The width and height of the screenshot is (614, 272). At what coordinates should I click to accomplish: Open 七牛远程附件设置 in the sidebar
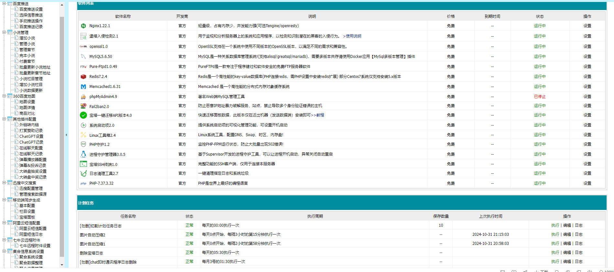coord(35,246)
